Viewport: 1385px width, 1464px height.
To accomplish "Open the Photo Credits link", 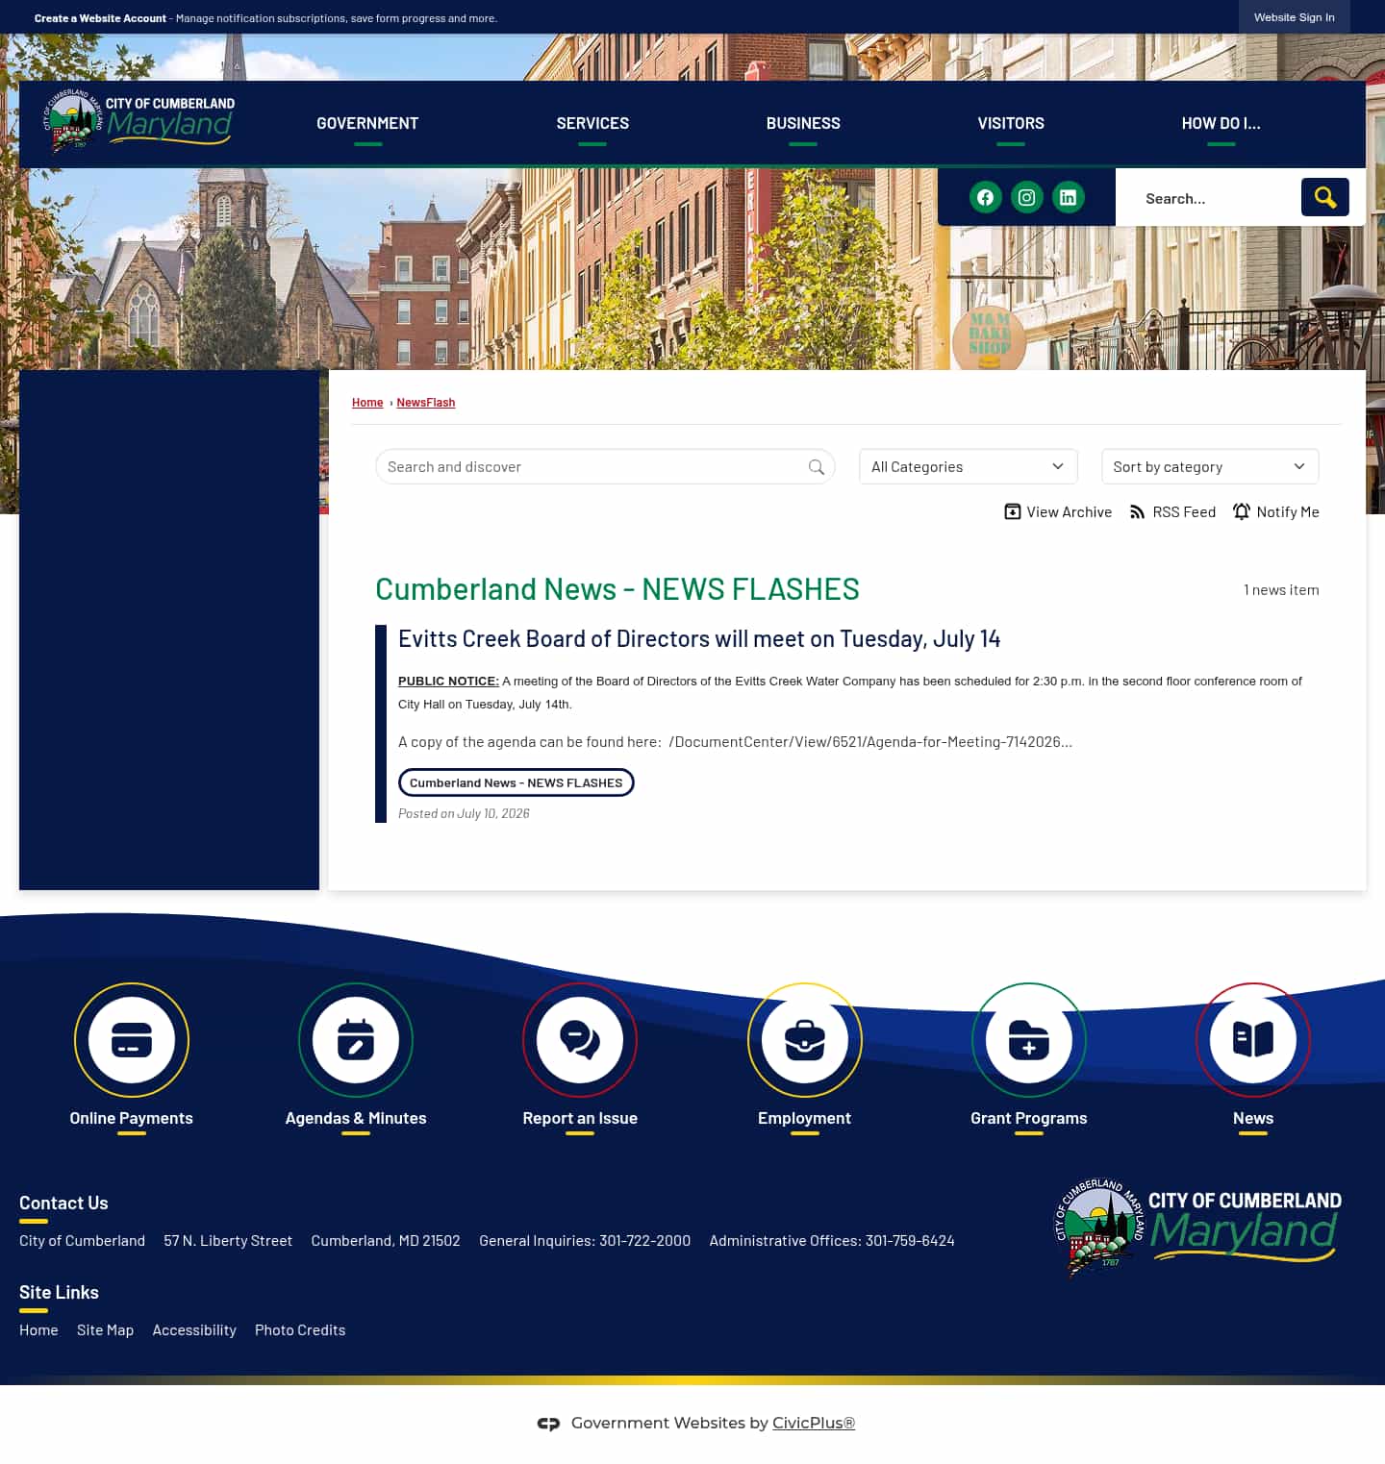I will coord(300,1330).
